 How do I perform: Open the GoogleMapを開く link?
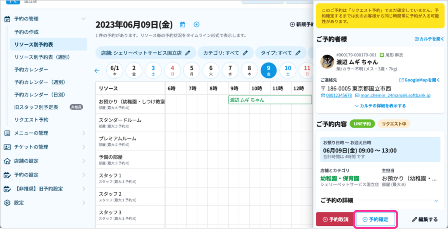[x=419, y=80]
